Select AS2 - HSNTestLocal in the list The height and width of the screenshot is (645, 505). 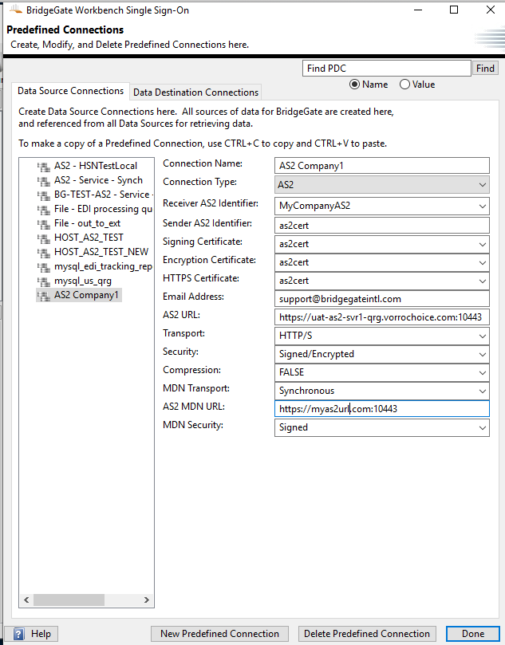pyautogui.click(x=96, y=166)
